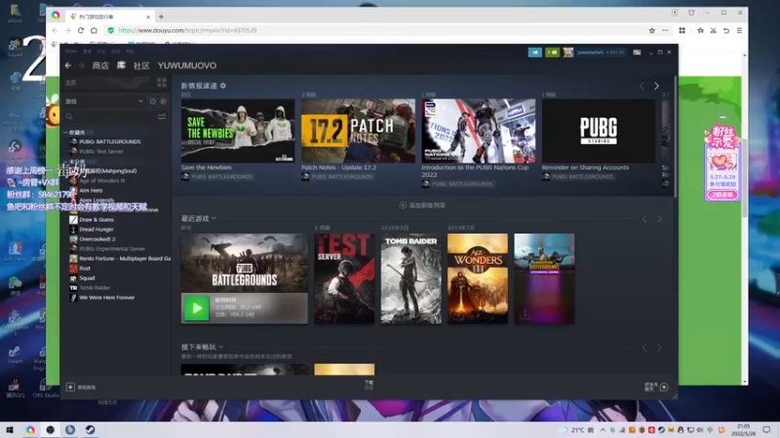Open new browser tab with plus
Viewport: 780px width, 438px height.
point(161,17)
